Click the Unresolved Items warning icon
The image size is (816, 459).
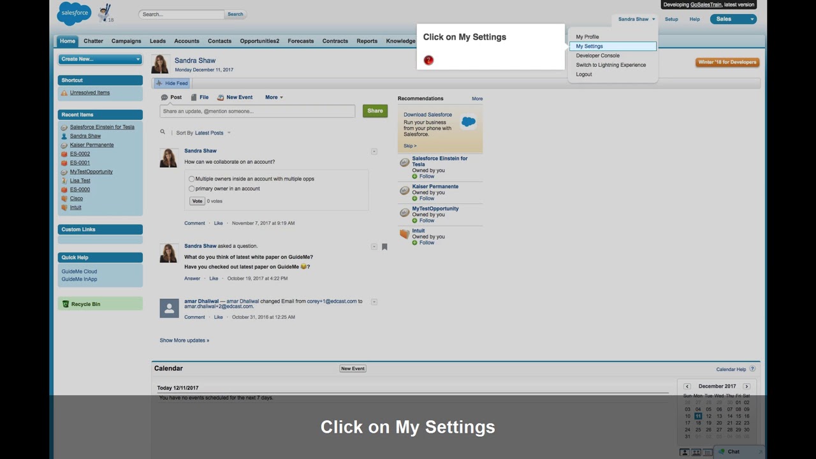[64, 92]
